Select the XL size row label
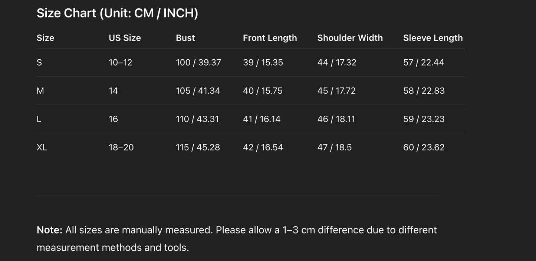536x261 pixels. click(42, 147)
